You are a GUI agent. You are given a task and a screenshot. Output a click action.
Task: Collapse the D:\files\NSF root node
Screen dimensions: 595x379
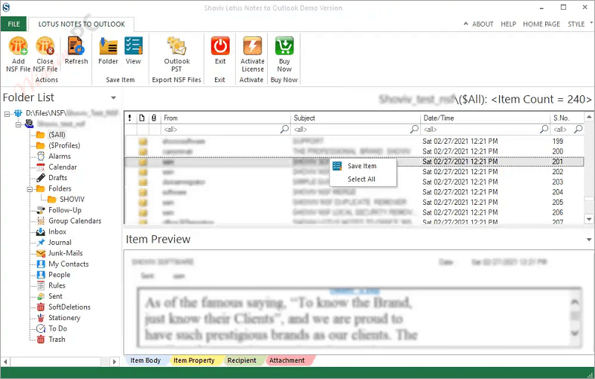tap(7, 113)
